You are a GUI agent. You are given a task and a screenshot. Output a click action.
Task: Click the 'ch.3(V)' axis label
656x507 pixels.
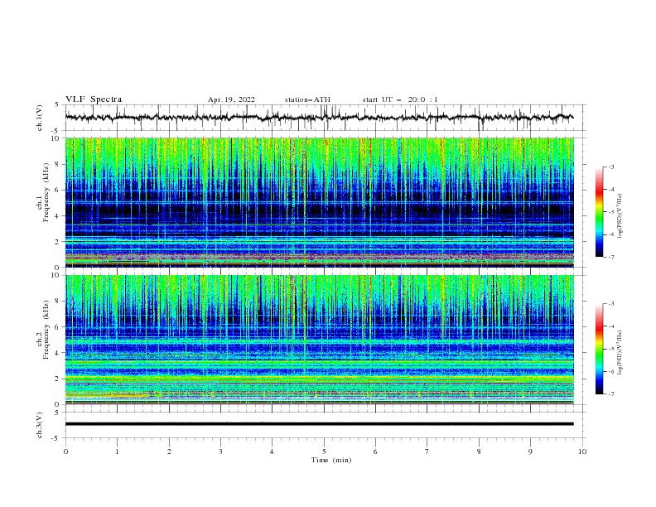click(40, 425)
